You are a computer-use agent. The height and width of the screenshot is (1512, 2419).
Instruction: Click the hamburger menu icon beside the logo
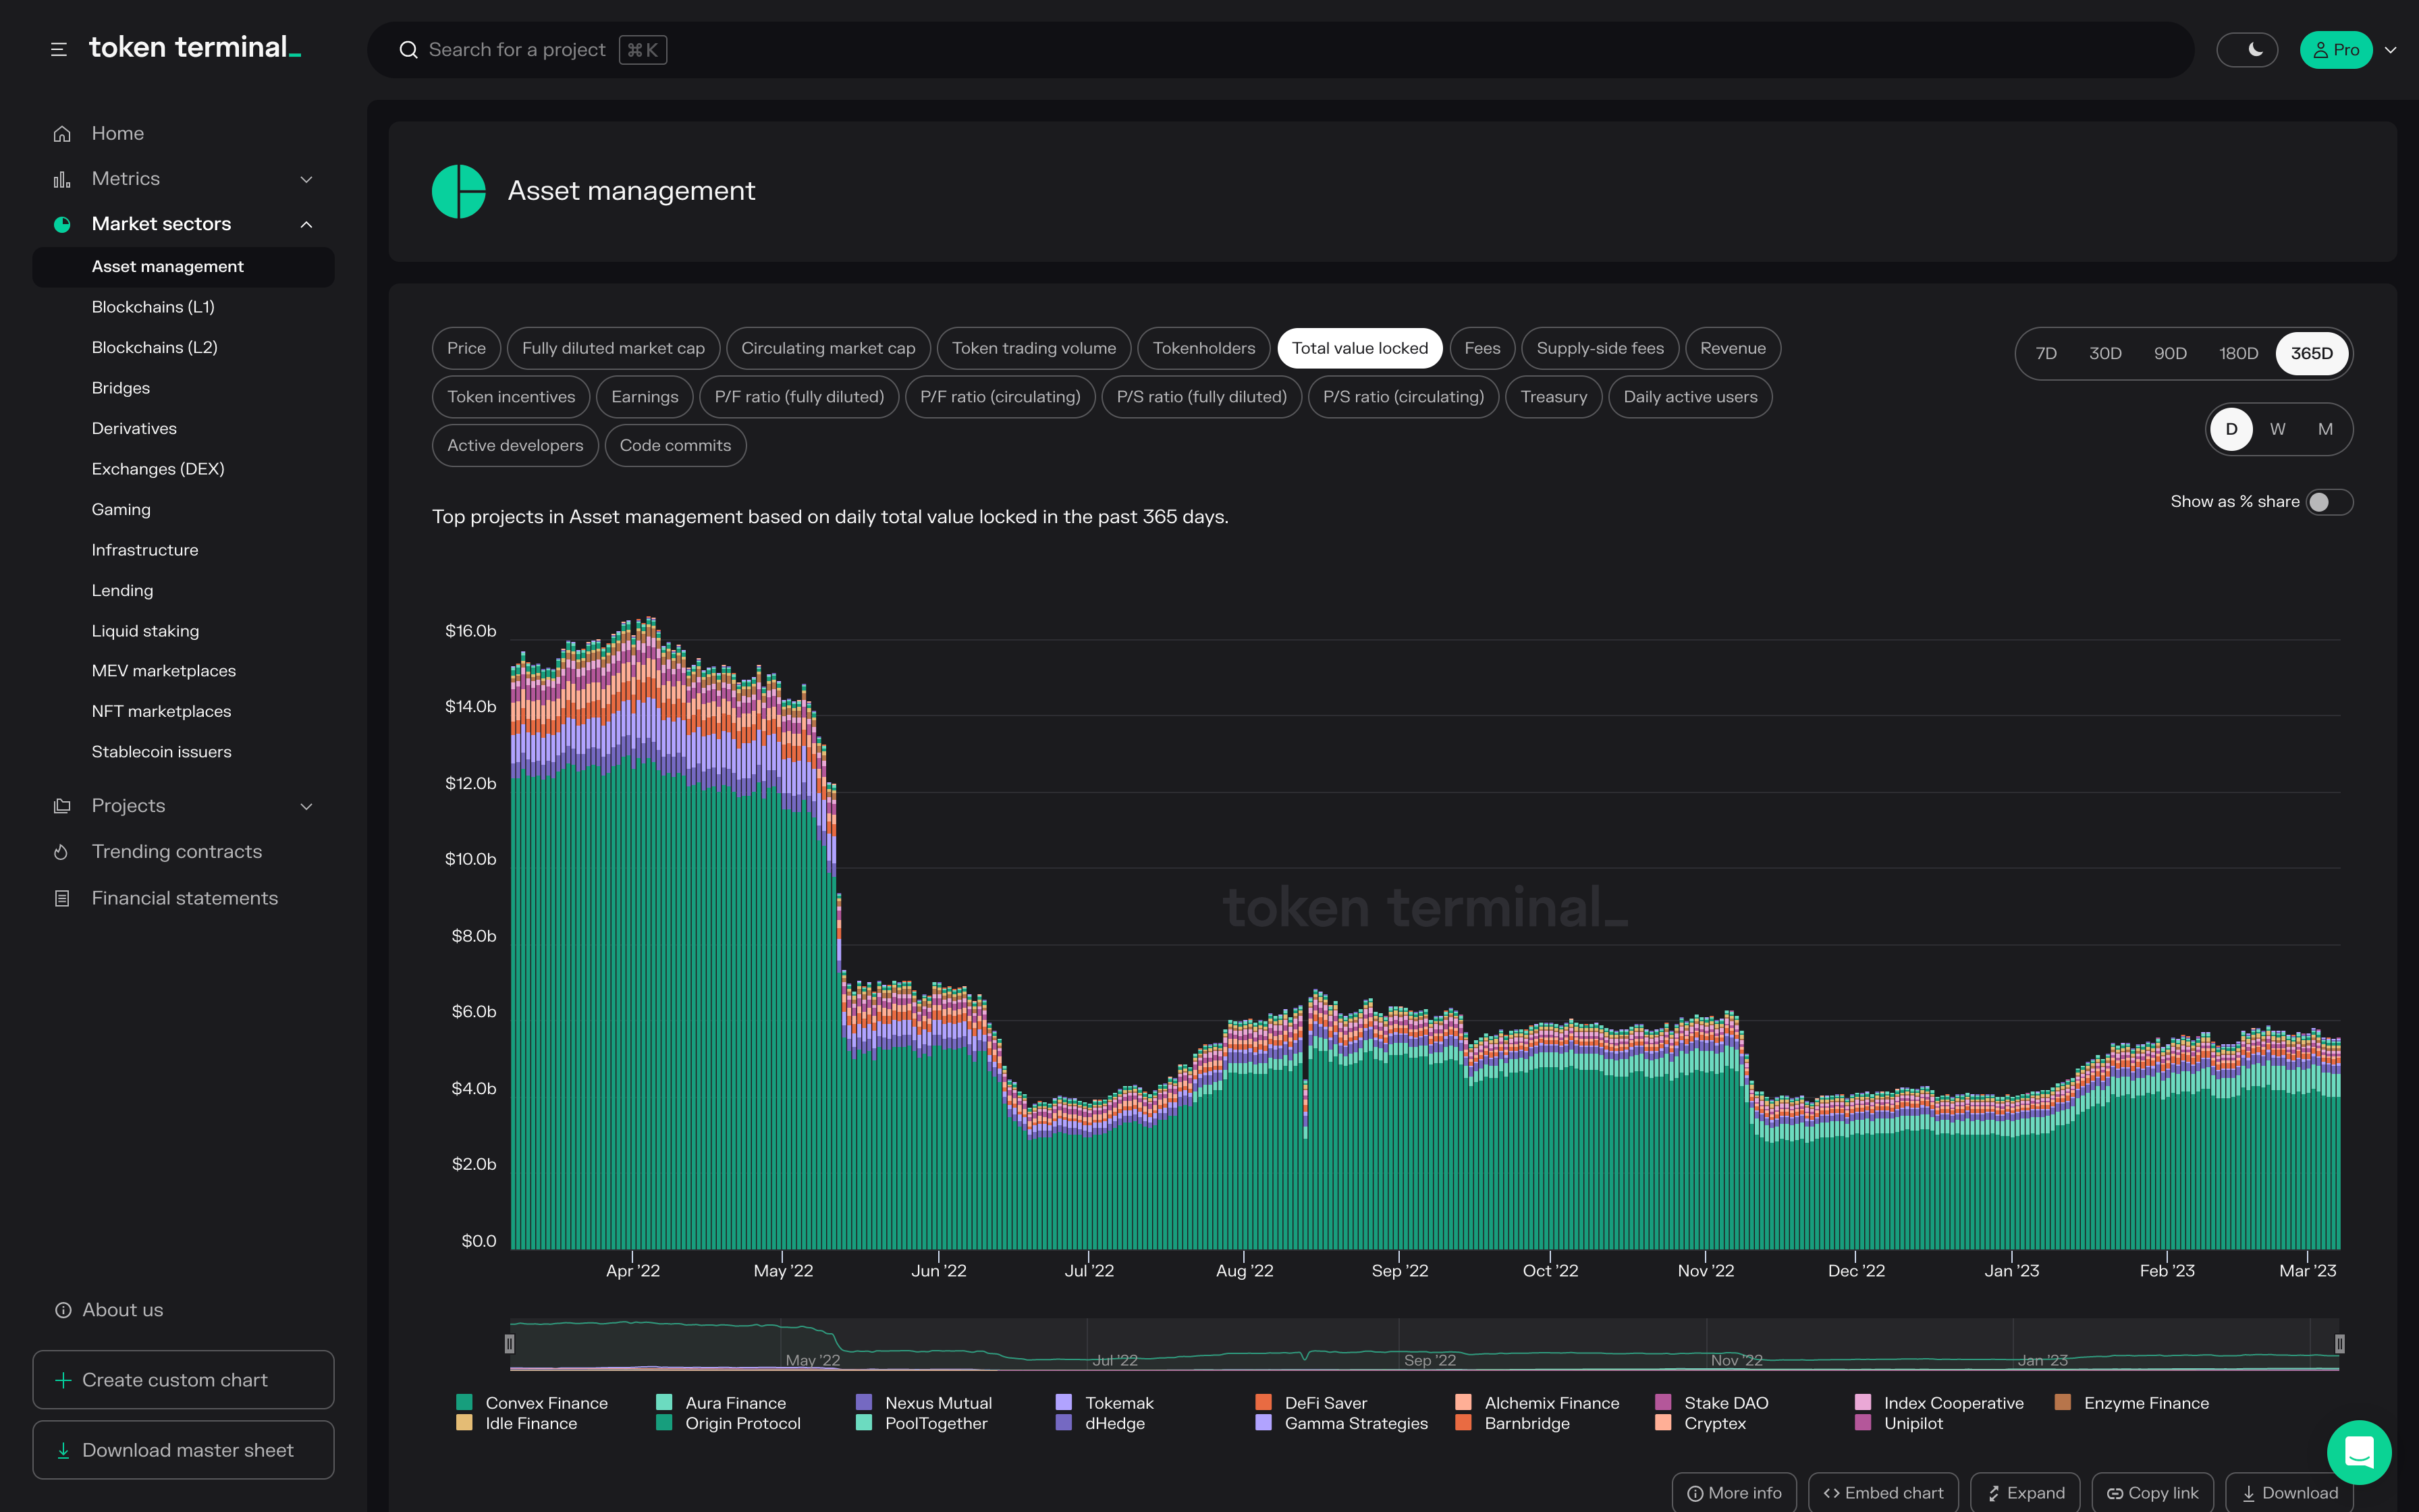click(59, 49)
